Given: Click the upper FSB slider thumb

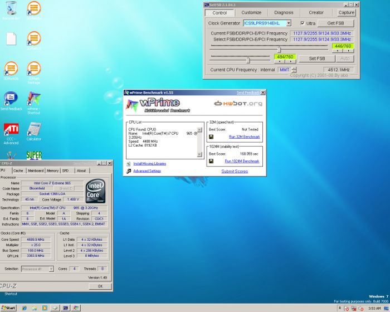Looking at the screenshot, I should pos(279,49).
